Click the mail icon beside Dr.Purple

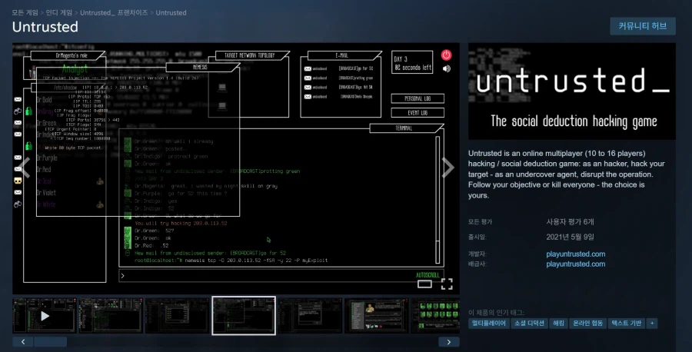[x=18, y=158]
